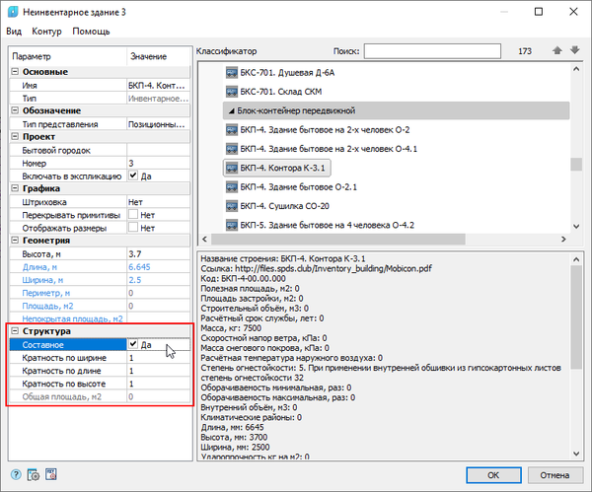
Task: Click icon of БКП-4. Здание бытовое О-2
Action: click(x=232, y=130)
